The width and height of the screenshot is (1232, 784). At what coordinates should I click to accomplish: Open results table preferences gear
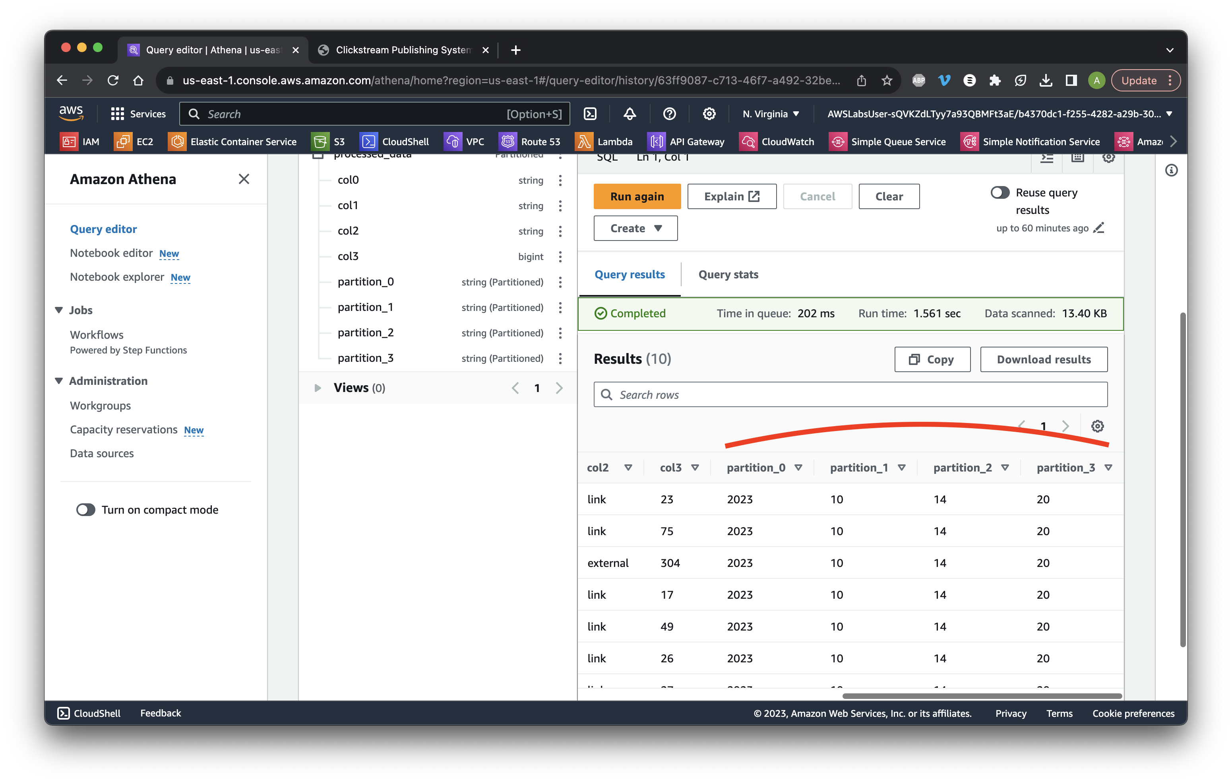pos(1097,426)
